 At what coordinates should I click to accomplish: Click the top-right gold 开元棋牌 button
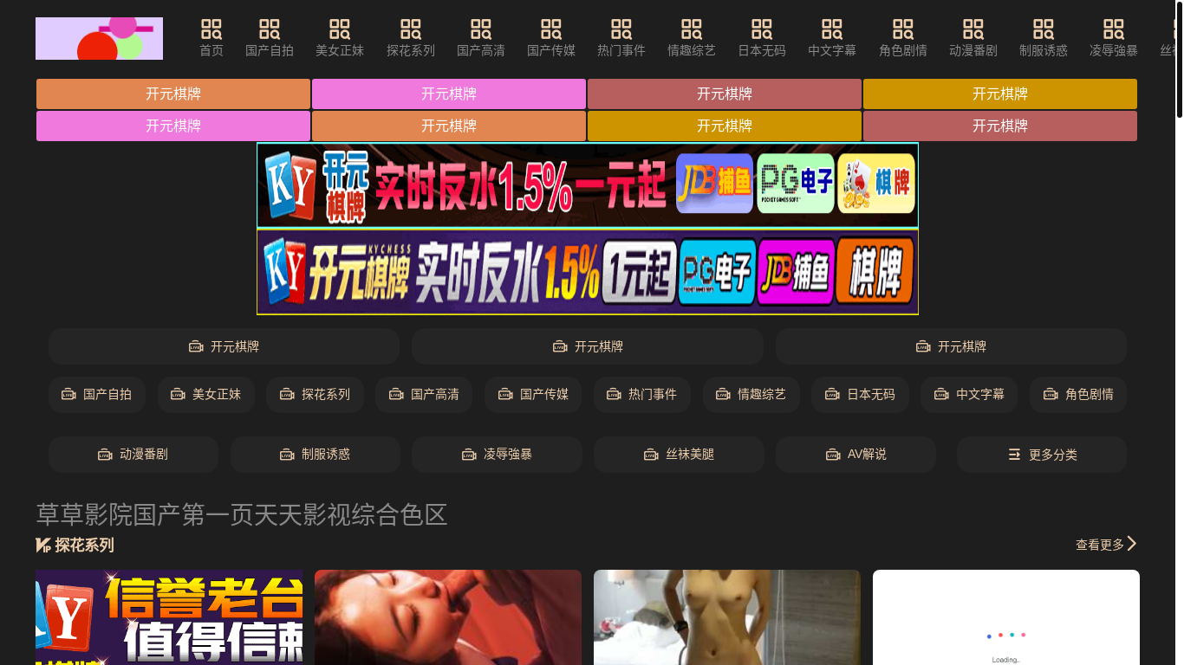1000,94
